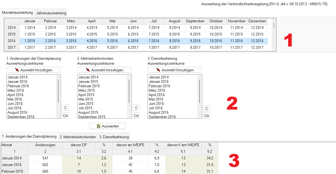Click the Mai column header in the month grid
The image size is (336, 174).
click(113, 21)
